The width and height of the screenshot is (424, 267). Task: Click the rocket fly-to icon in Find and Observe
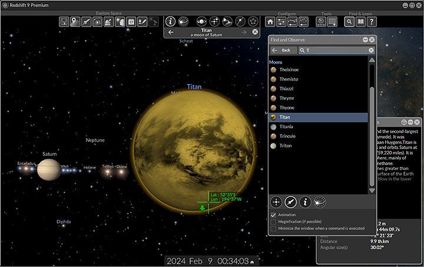coord(291,202)
